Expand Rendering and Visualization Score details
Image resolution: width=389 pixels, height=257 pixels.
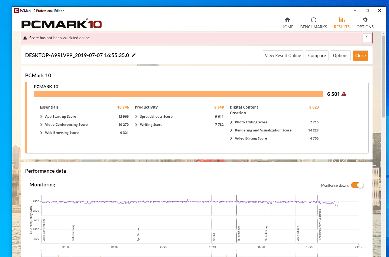(x=231, y=130)
